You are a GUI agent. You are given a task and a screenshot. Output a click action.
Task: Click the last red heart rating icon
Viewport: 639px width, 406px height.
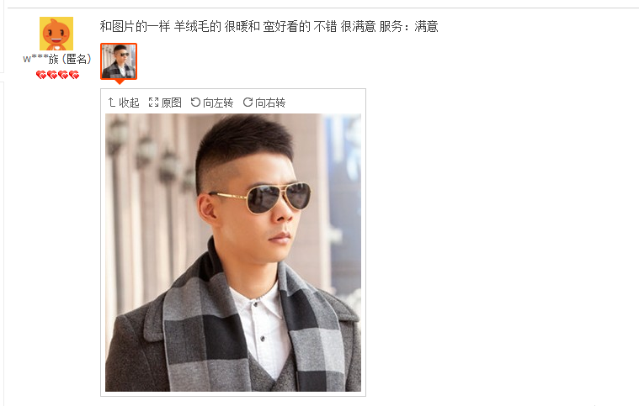click(x=74, y=75)
